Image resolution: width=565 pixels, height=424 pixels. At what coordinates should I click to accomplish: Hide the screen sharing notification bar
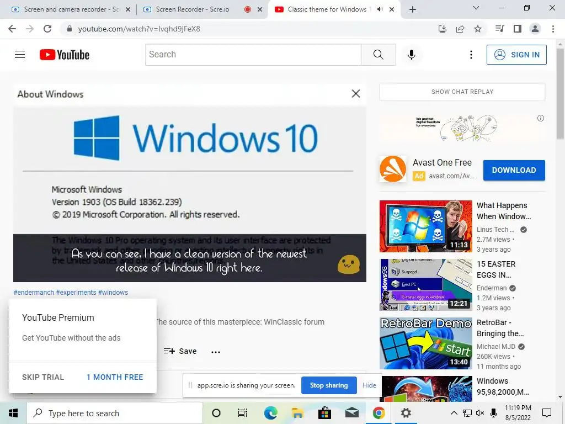369,385
